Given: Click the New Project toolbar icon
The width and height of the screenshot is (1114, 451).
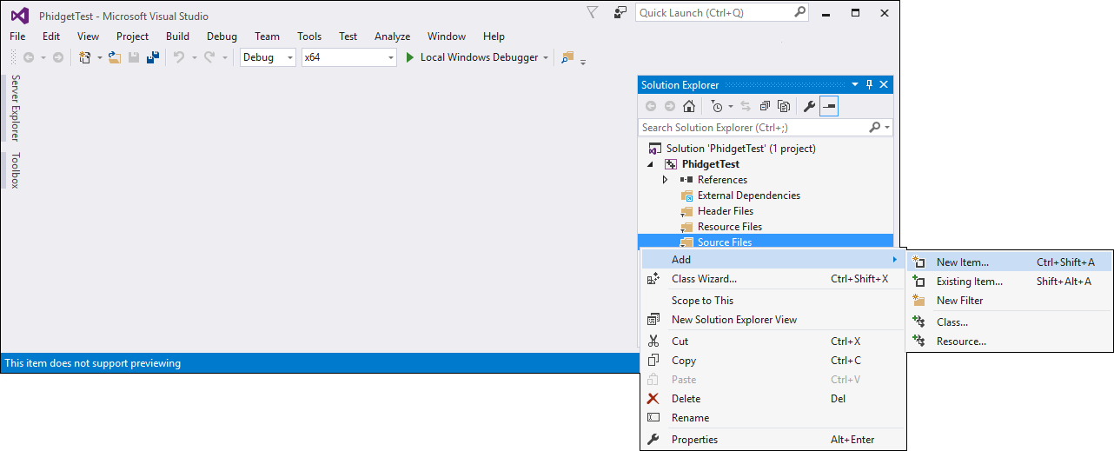Looking at the screenshot, I should point(85,57).
